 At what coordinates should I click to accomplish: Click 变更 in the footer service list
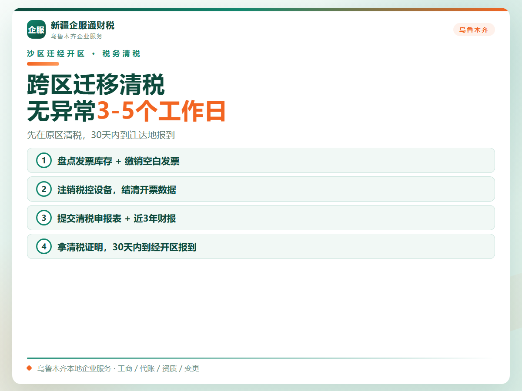coord(192,368)
